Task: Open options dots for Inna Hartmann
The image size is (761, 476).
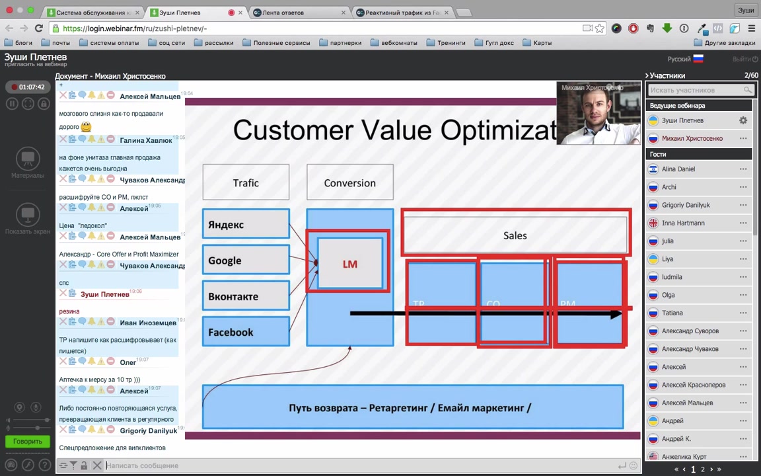Action: pos(743,223)
